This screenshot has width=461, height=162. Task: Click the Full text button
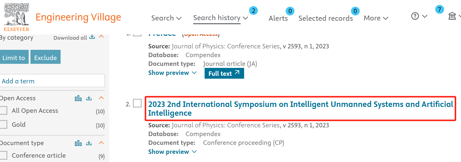pos(224,73)
